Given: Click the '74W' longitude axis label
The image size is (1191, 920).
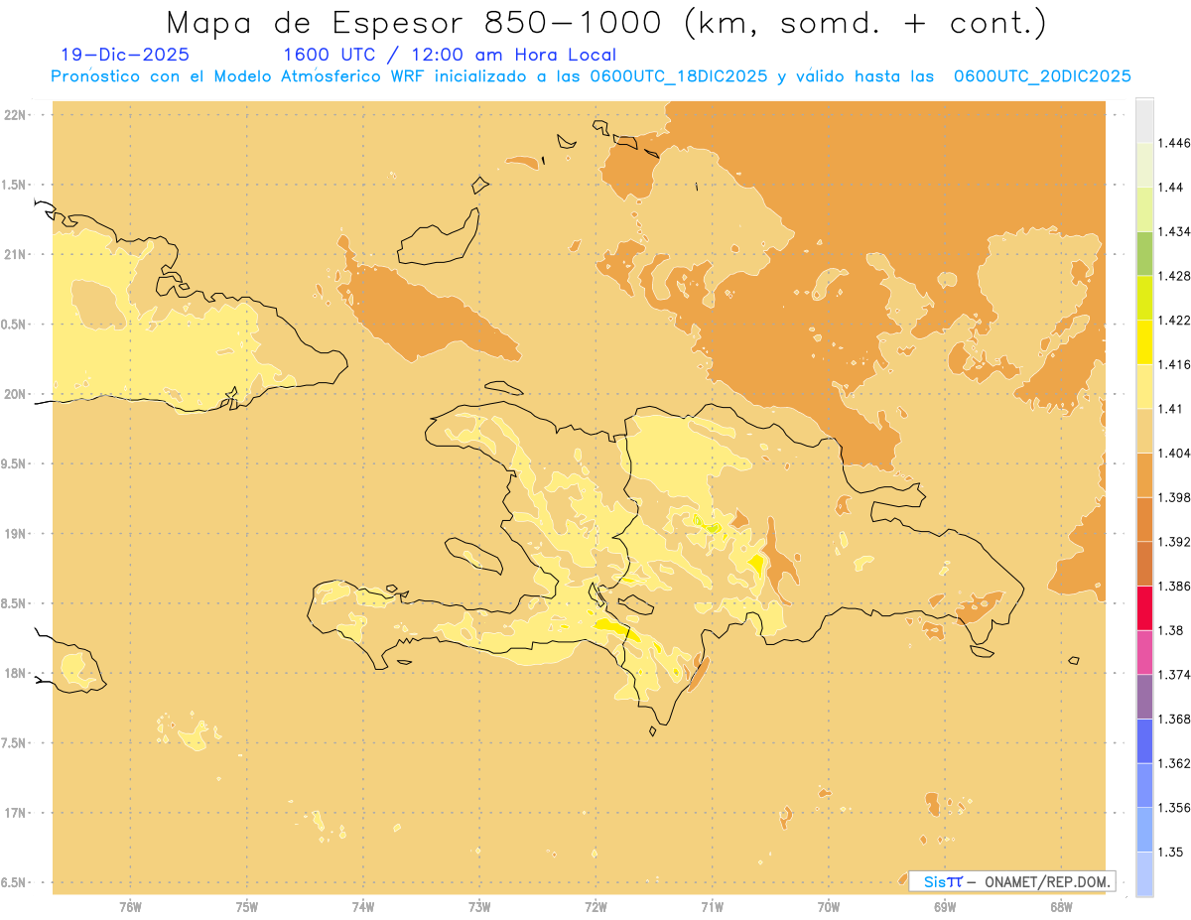Looking at the screenshot, I should pyautogui.click(x=363, y=907).
